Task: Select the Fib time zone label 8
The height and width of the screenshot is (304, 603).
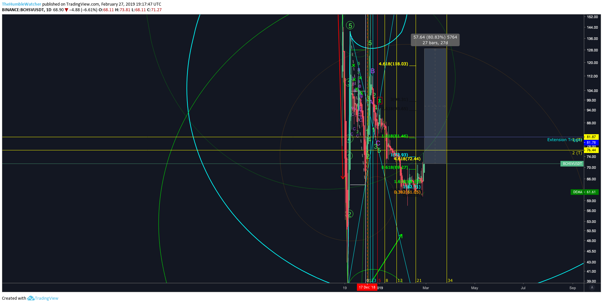Action: pos(387,281)
